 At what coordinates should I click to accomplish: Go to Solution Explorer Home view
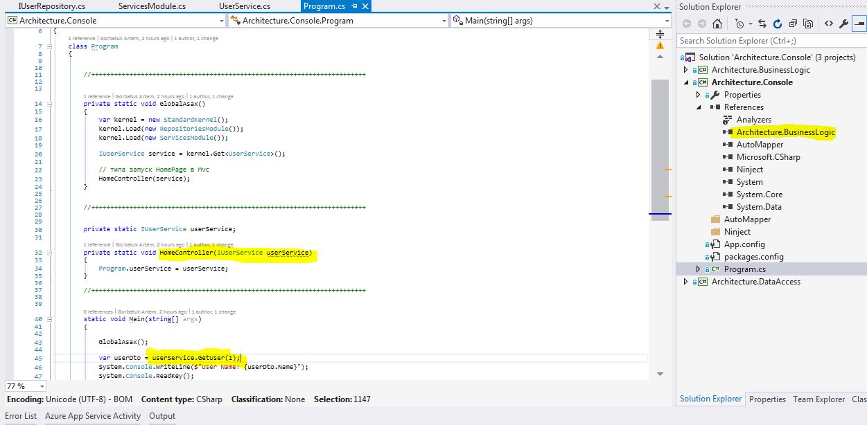(x=717, y=24)
